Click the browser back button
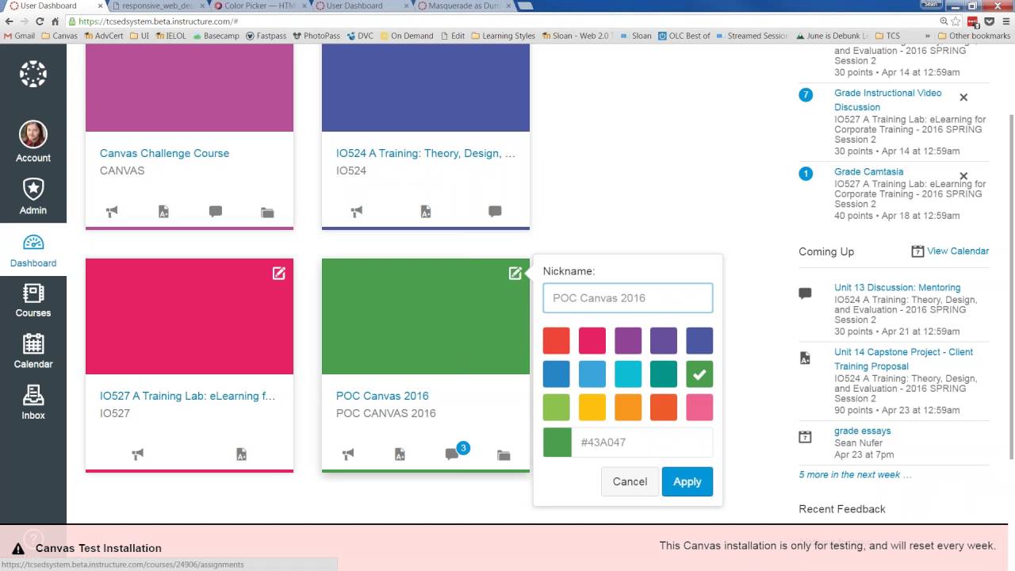This screenshot has width=1015, height=571. tap(8, 21)
